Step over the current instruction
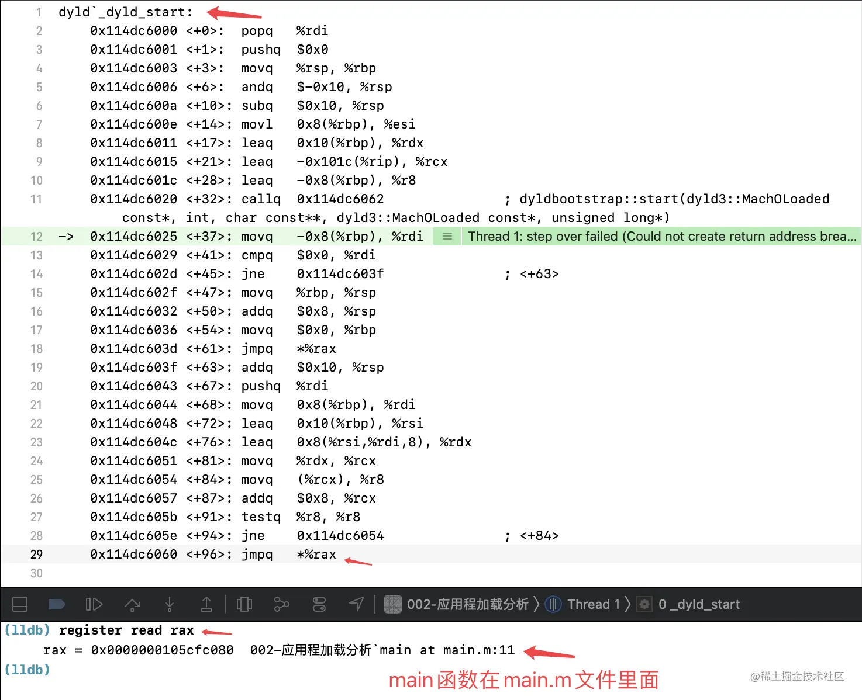Screen dimensions: 862x700 (x=133, y=604)
